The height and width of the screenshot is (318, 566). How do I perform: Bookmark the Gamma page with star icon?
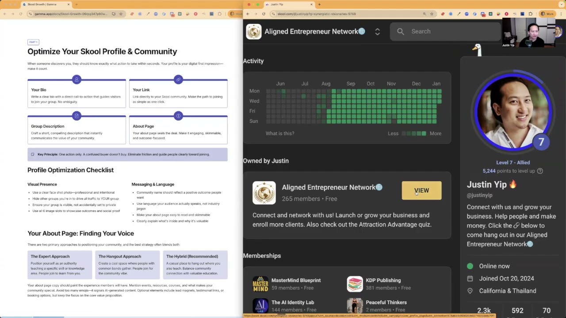121,14
